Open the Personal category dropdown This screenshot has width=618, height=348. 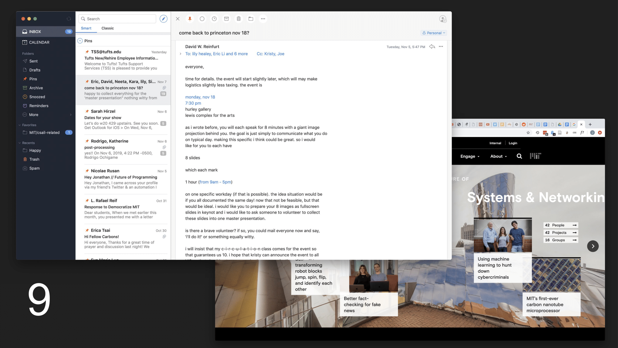click(434, 33)
